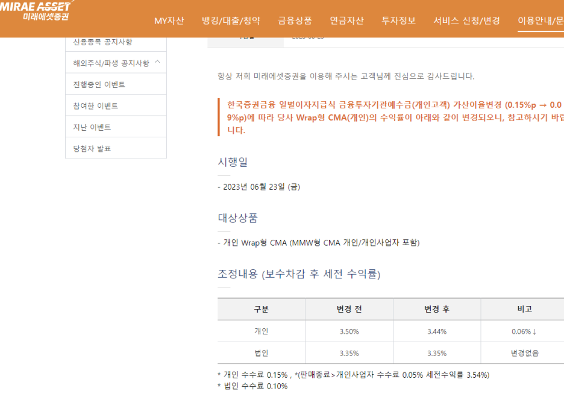Click the 법인 변경 전 3.35% cell

pyautogui.click(x=349, y=353)
